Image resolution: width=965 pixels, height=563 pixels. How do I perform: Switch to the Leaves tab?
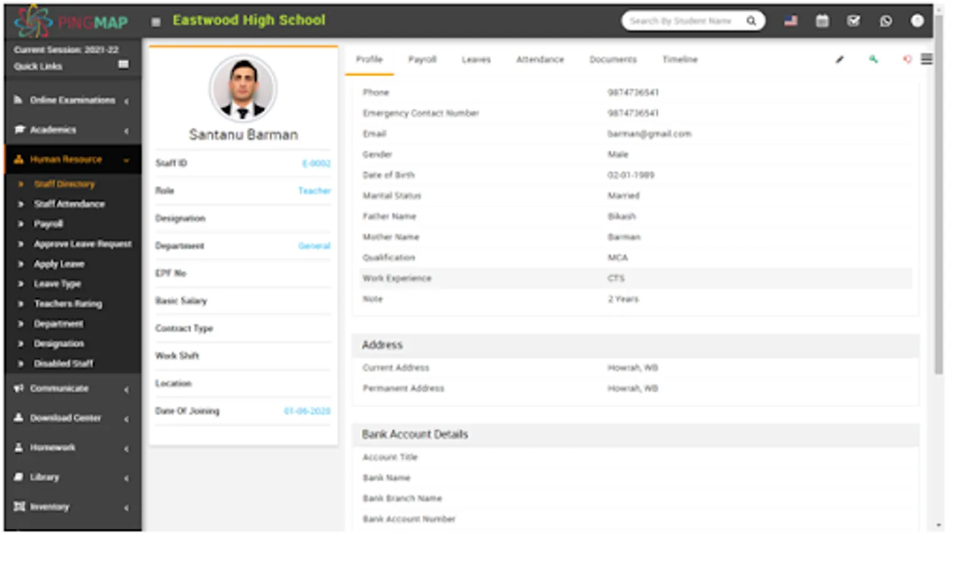pos(476,59)
